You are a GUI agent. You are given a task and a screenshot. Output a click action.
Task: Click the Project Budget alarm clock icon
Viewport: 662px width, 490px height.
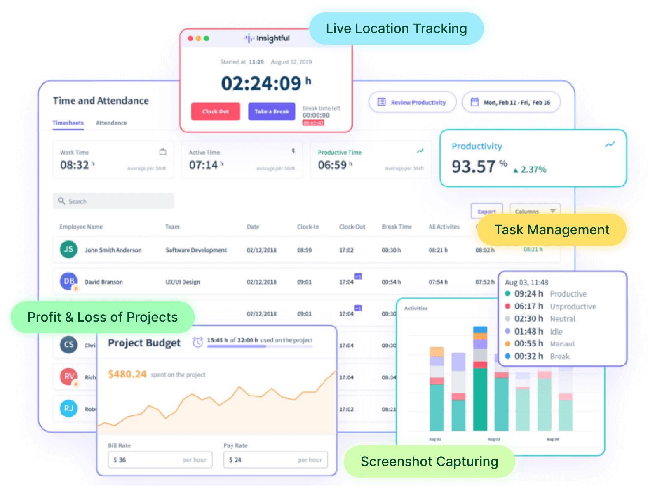[x=198, y=342]
